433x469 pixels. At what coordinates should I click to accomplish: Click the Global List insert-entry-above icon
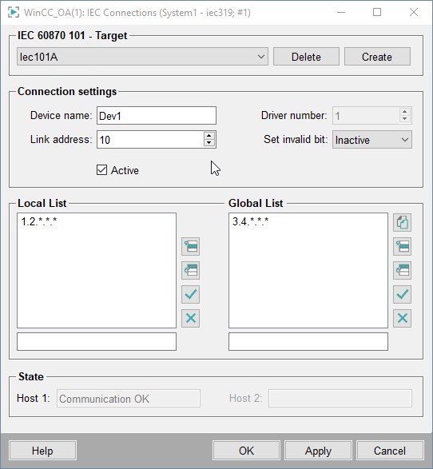coord(402,246)
